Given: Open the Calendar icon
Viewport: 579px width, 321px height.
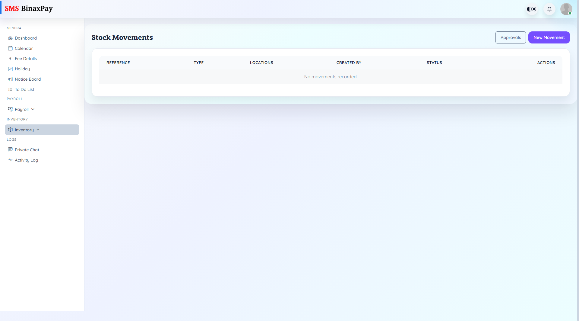Looking at the screenshot, I should coord(10,48).
